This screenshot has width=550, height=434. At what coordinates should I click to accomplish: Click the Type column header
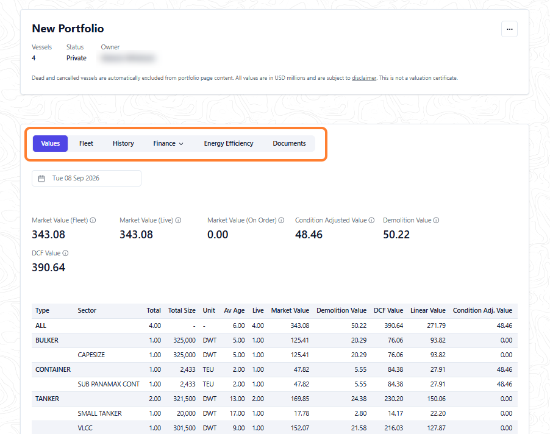pos(42,311)
